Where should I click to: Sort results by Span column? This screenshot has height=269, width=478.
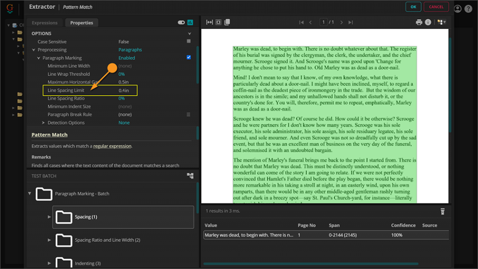[x=334, y=225]
